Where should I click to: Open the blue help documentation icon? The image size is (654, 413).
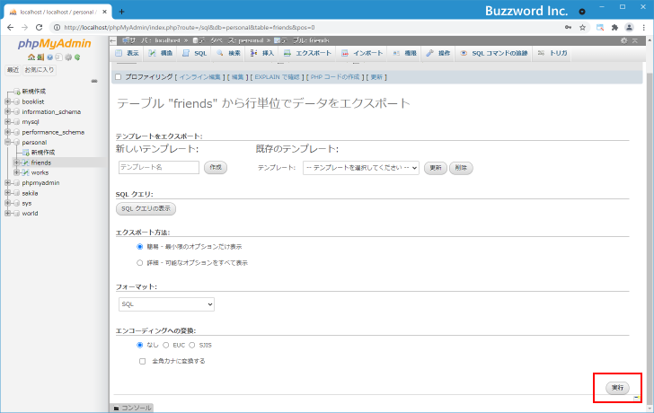click(49, 57)
